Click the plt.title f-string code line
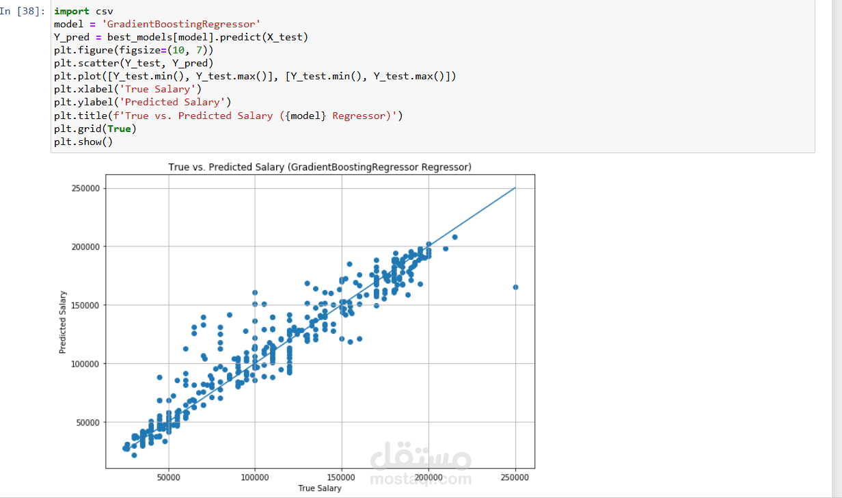The height and width of the screenshot is (498, 842). coord(228,116)
